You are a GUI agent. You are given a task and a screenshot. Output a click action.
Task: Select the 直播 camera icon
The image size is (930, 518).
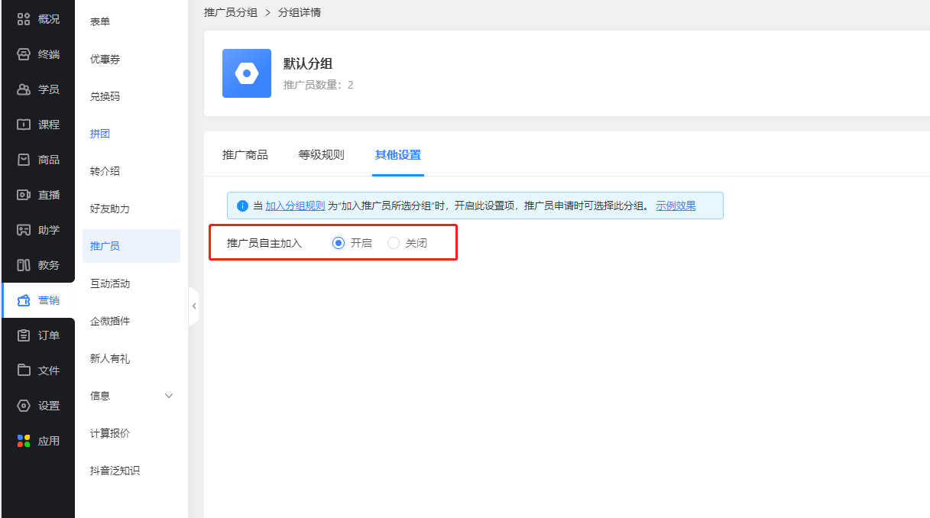click(x=24, y=195)
